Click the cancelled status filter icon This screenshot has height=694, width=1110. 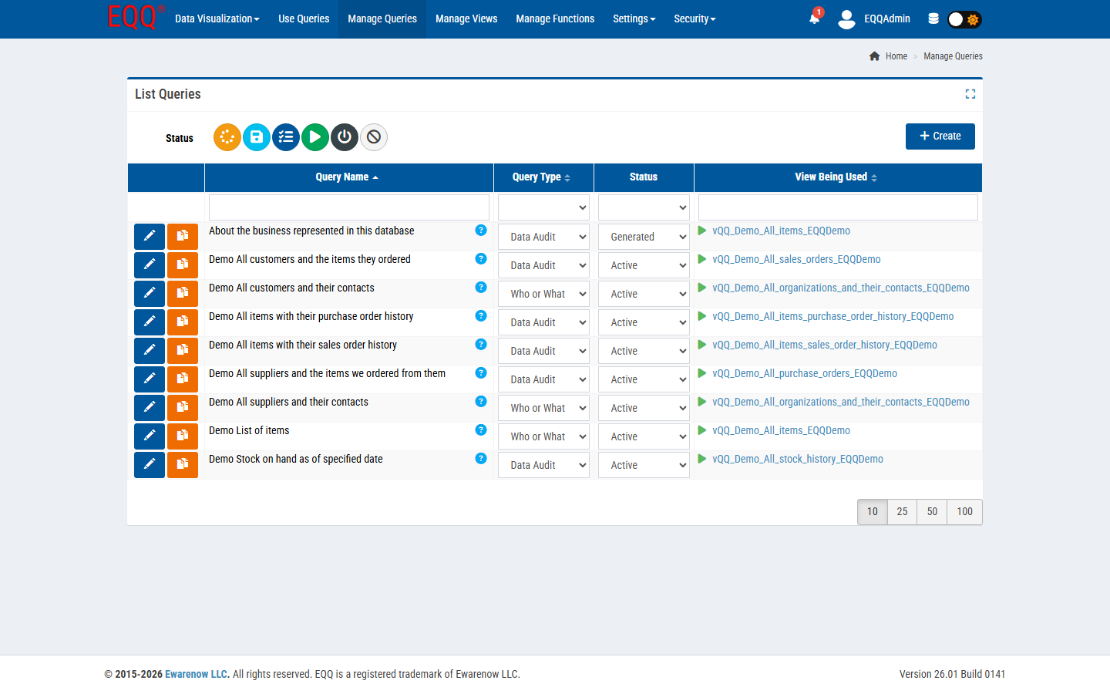coord(373,136)
